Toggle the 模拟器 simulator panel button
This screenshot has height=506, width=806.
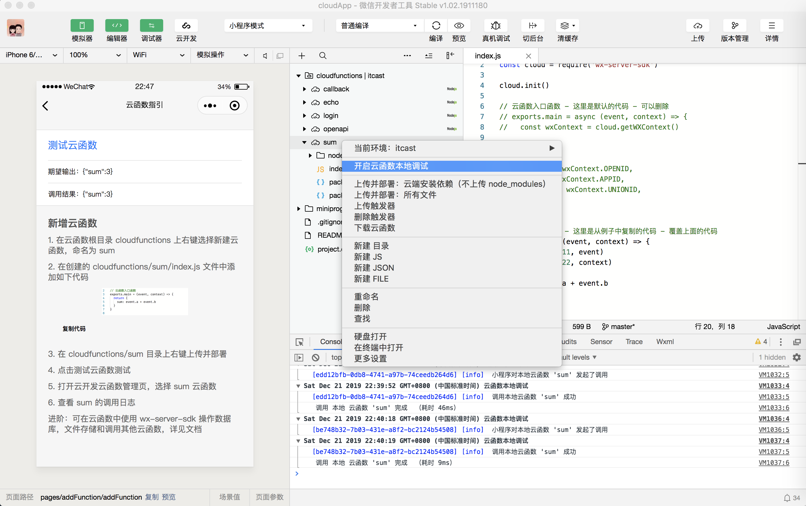coord(82,26)
